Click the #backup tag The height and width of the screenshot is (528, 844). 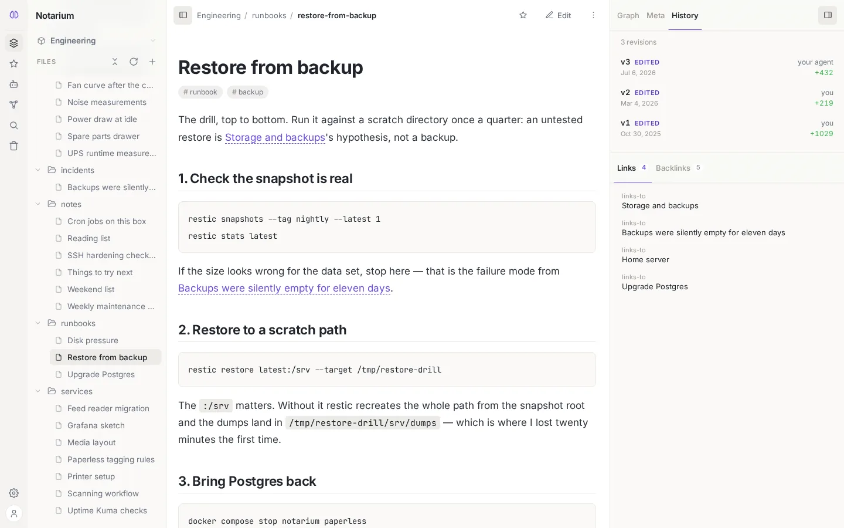pyautogui.click(x=247, y=92)
